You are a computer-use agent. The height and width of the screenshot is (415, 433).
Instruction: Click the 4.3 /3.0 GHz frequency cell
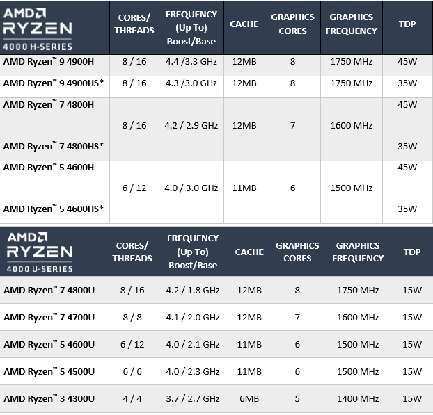[191, 83]
